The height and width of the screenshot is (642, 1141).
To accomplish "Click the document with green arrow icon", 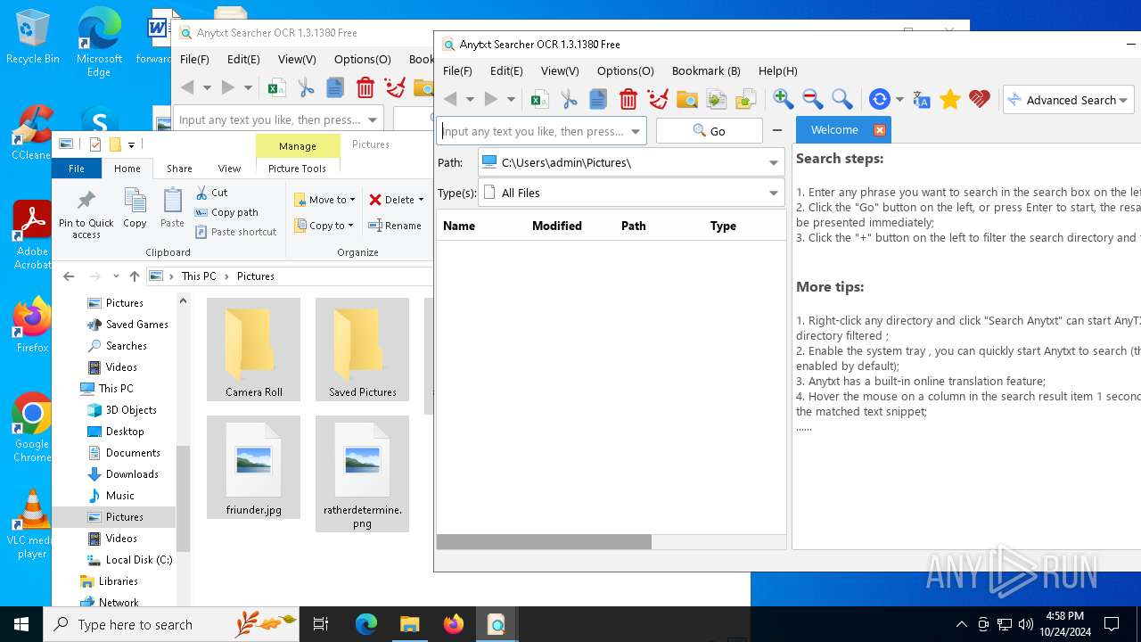I will [716, 99].
